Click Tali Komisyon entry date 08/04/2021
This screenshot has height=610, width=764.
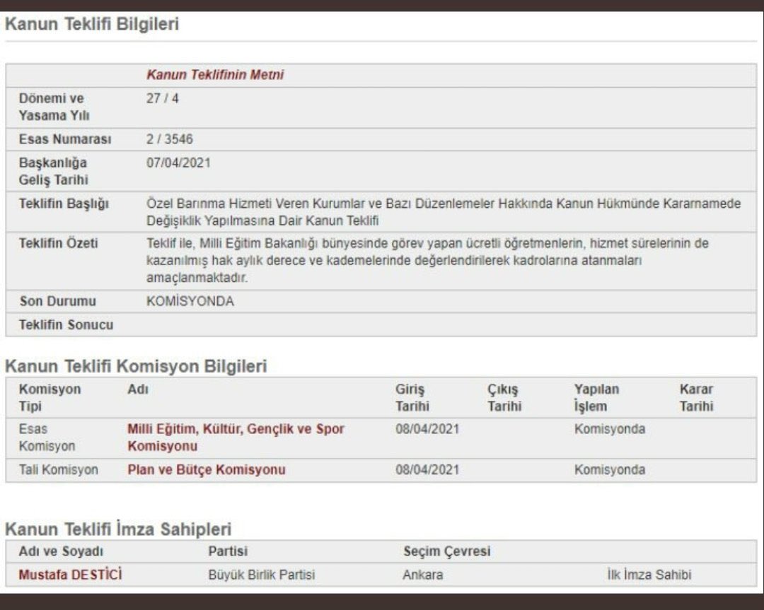pos(427,470)
